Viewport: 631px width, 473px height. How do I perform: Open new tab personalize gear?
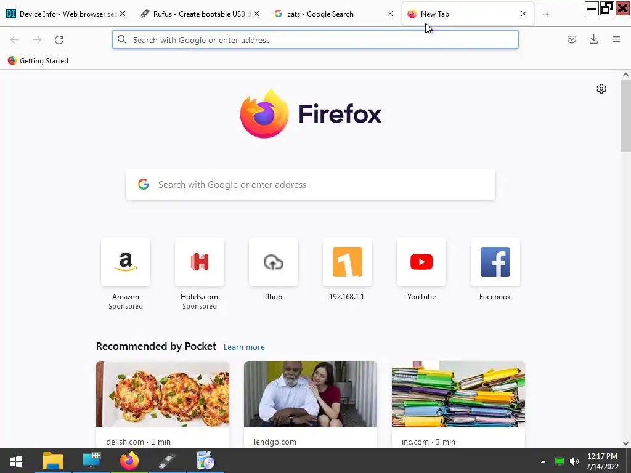601,89
